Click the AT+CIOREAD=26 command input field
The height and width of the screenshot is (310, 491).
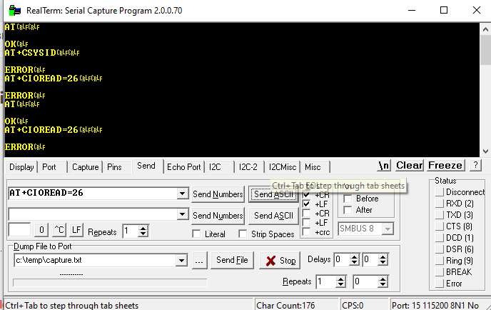93,193
